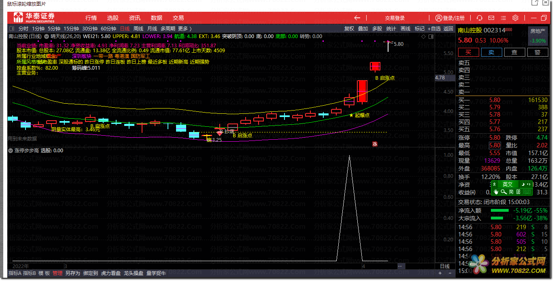Image resolution: width=554 pixels, height=281 pixels.
Task: Open the 多周期 selector
Action: coord(168,29)
